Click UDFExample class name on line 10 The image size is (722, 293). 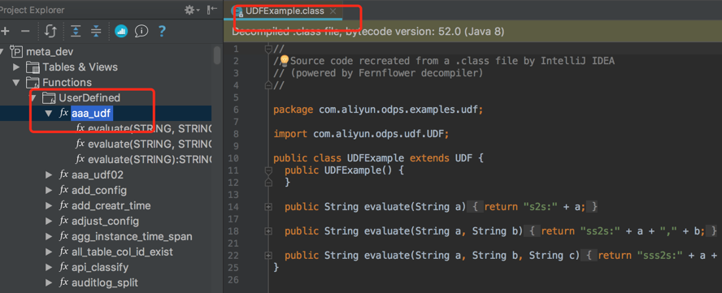point(376,158)
